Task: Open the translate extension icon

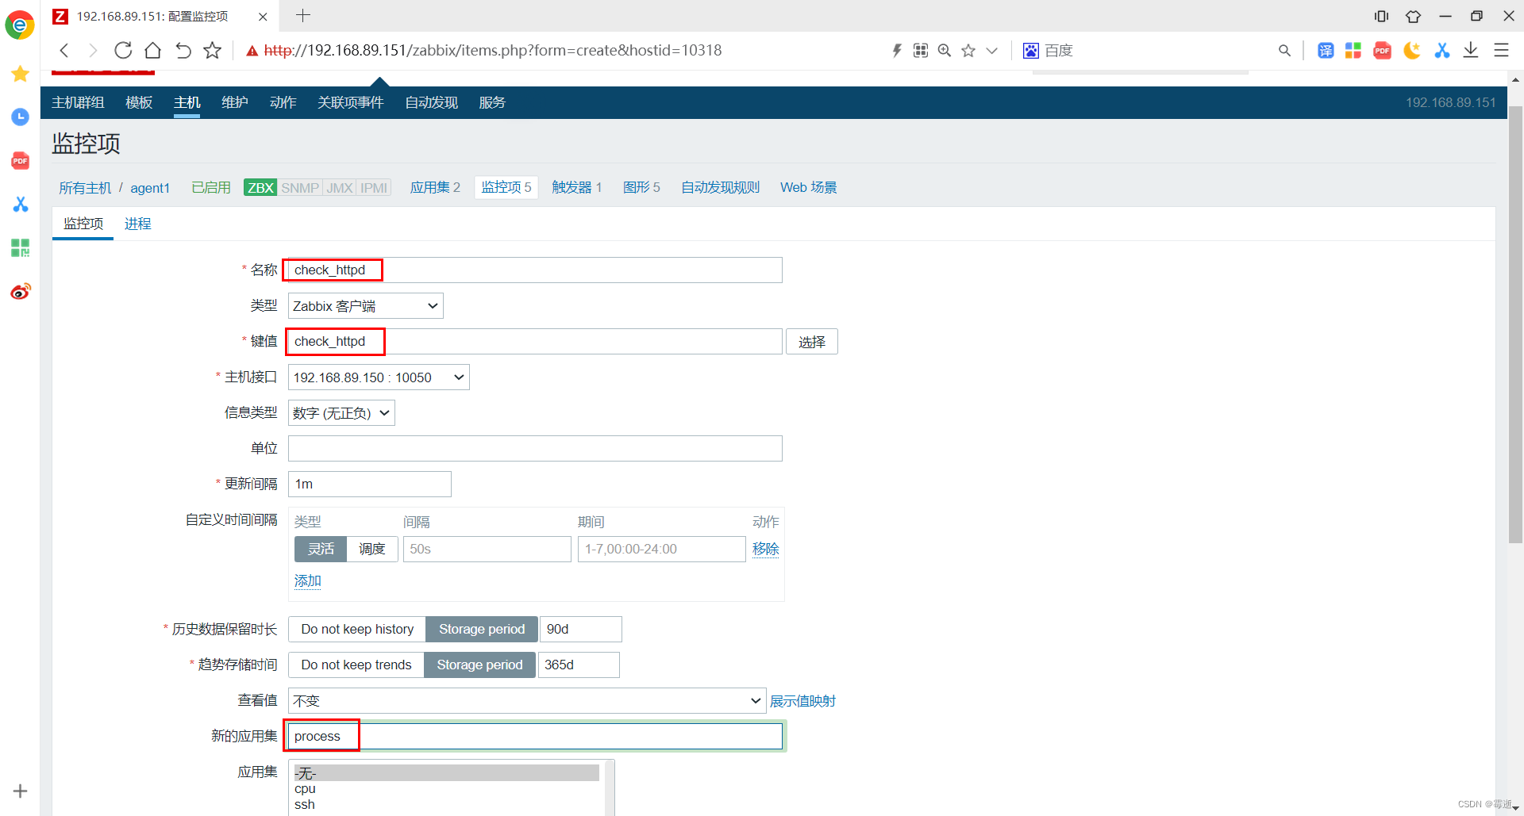Action: (x=1326, y=51)
